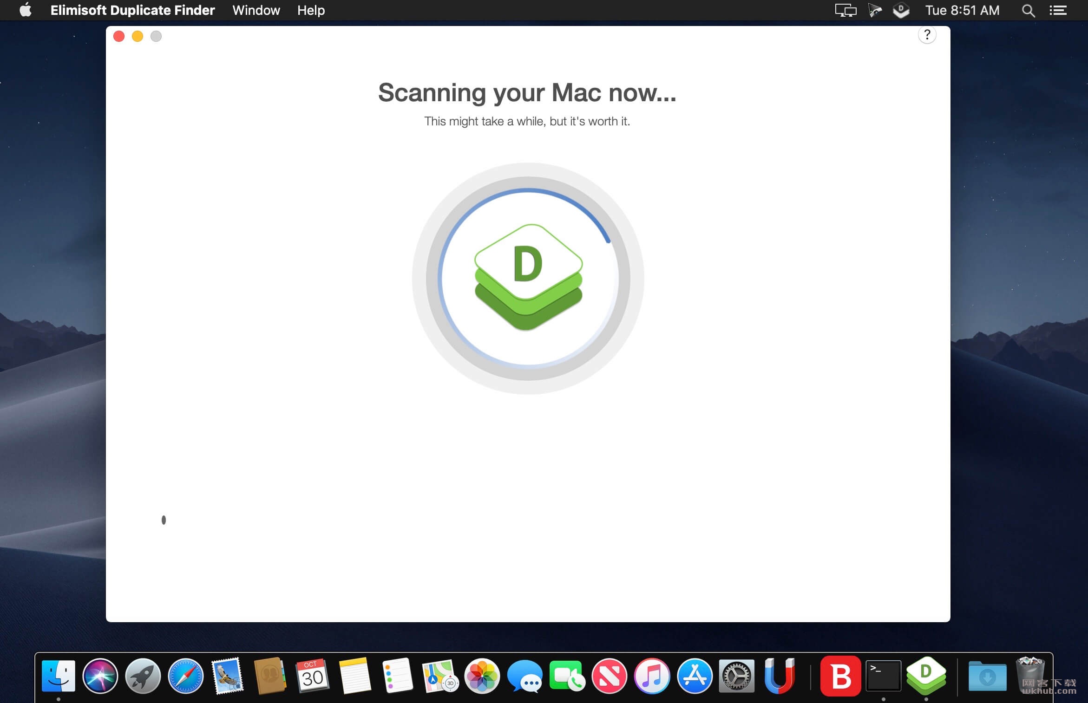Screen dimensions: 1088x703
Task: Open the Window menu
Action: [x=256, y=10]
